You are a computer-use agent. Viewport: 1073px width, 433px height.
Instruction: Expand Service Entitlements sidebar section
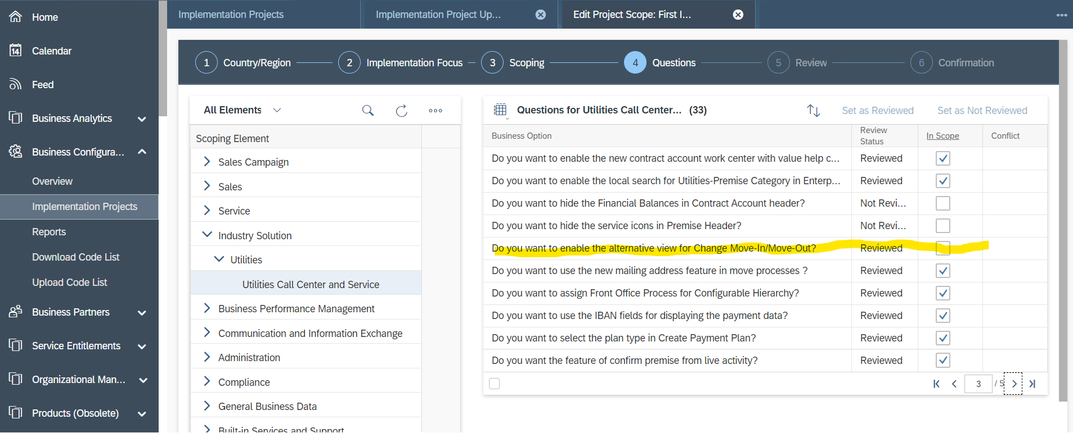coord(142,347)
